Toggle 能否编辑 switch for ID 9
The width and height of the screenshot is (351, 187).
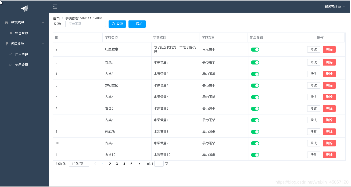pyautogui.click(x=255, y=132)
